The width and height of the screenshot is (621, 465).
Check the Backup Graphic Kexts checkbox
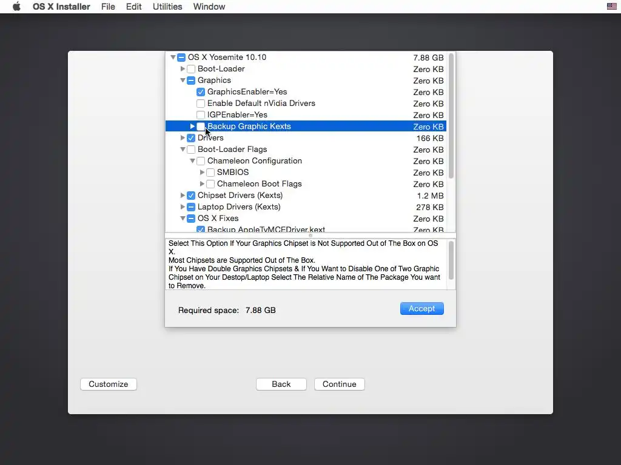click(x=201, y=126)
